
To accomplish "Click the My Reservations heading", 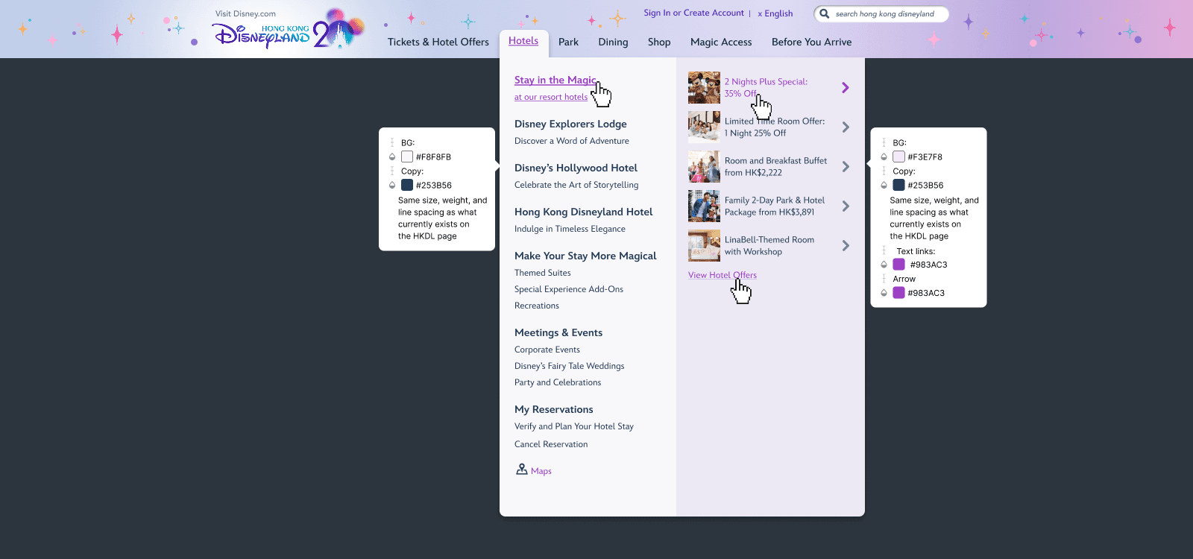I will pos(554,410).
